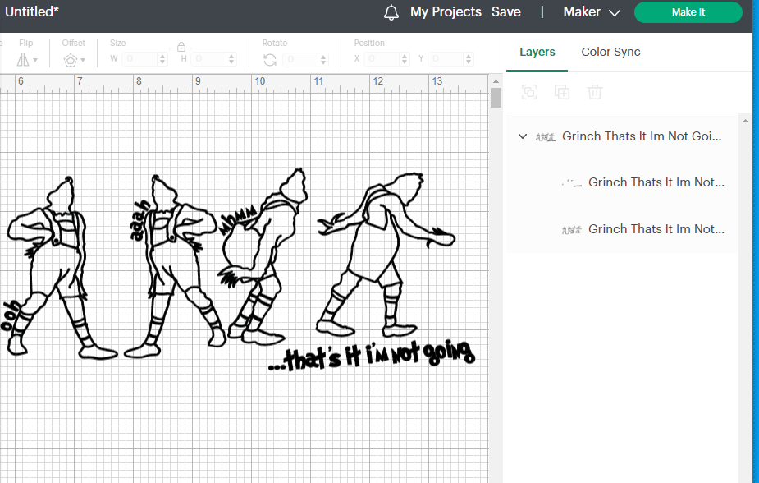Select the Grinch figure with outstretched arms
Screen dimensions: 759x483
click(x=386, y=255)
